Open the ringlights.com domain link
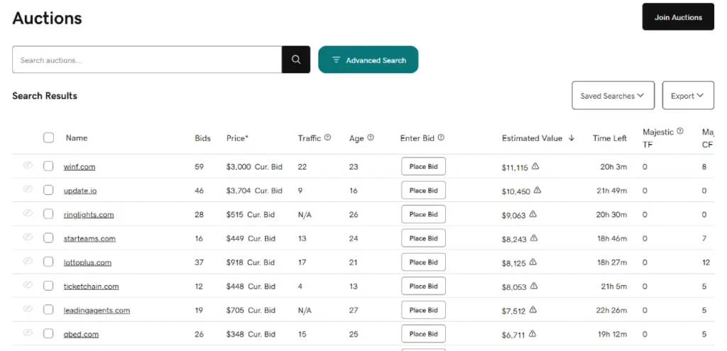727x351 pixels. pyautogui.click(x=89, y=215)
